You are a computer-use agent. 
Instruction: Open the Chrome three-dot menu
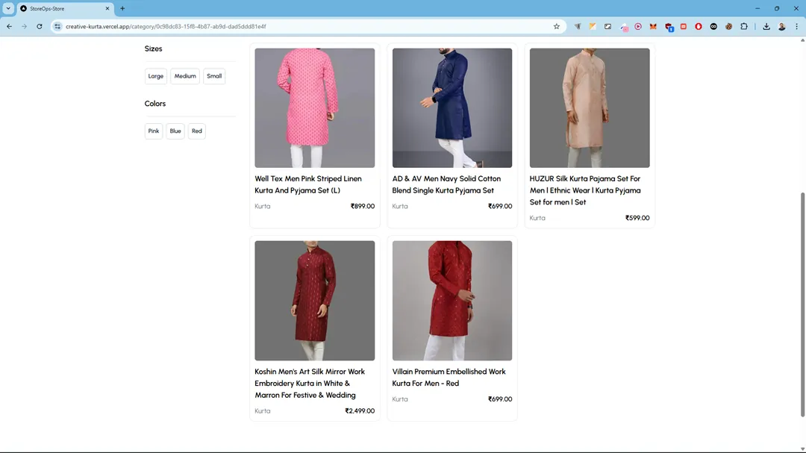[x=797, y=26]
